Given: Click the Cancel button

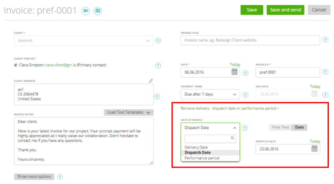Looking at the screenshot, I should click(x=319, y=10).
